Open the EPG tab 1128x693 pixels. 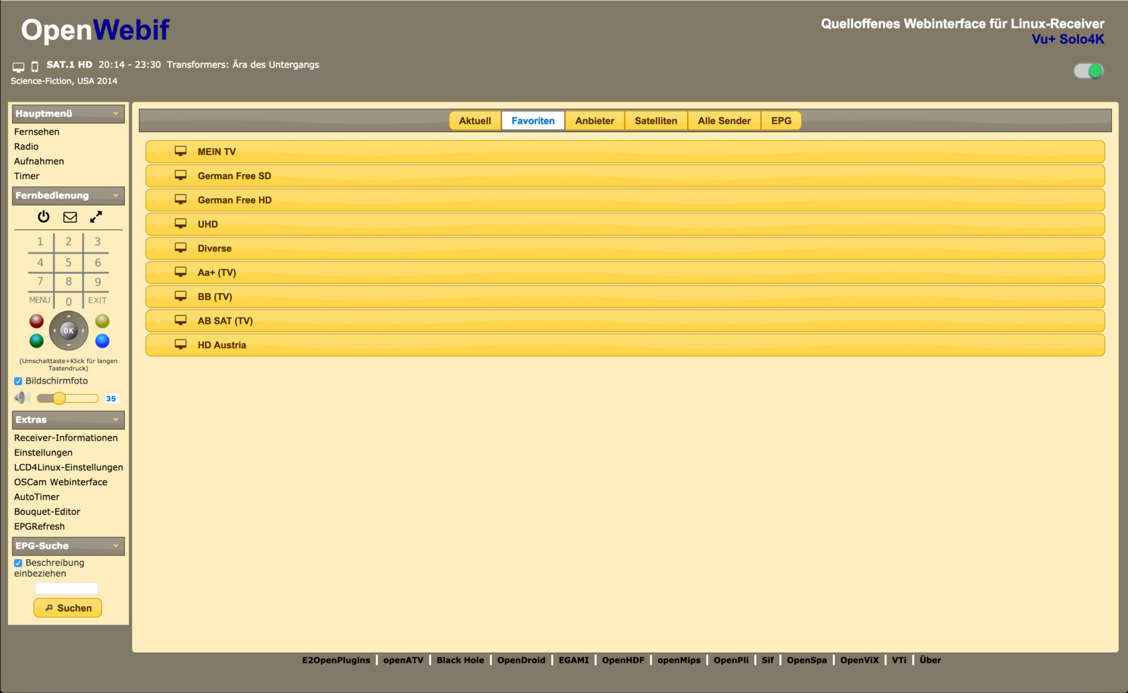pos(780,121)
